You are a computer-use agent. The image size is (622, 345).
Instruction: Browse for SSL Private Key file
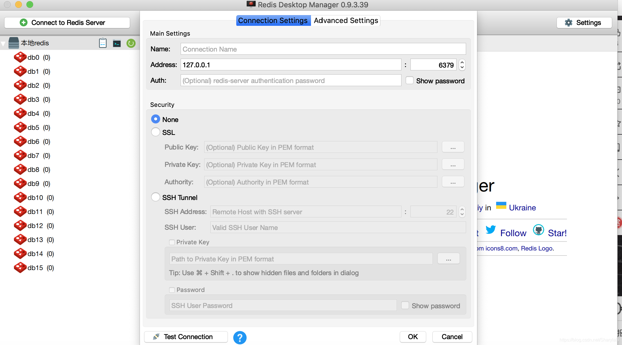pos(453,164)
